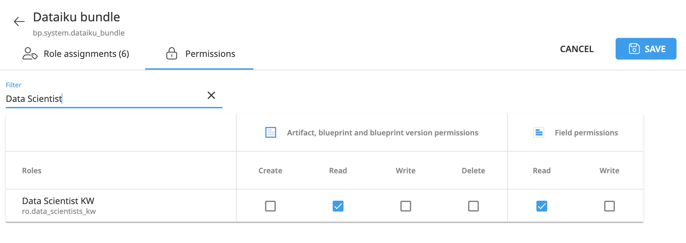This screenshot has width=686, height=243.
Task: Click the Dataiku bundle page title
Action: tap(76, 17)
